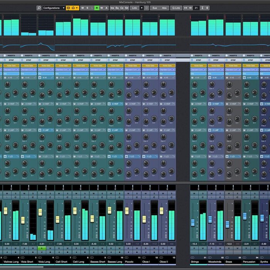Click the yellow toolbar dropdown arrow
This screenshot has width=270, height=270.
[x=77, y=8]
